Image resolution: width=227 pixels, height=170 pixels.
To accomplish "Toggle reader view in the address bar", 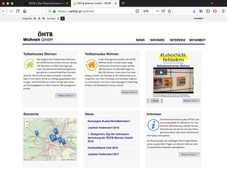I will tap(137, 11).
